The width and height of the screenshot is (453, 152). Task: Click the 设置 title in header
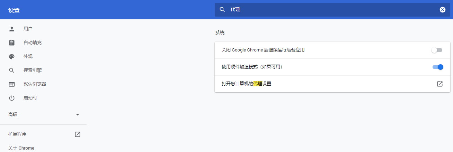pyautogui.click(x=14, y=10)
